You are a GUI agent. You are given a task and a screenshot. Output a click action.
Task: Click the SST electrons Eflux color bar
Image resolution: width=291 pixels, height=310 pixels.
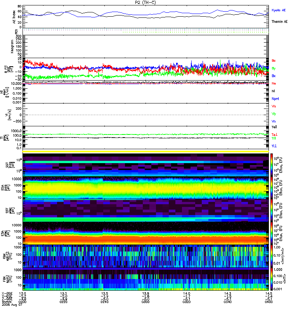[x=272, y=210]
